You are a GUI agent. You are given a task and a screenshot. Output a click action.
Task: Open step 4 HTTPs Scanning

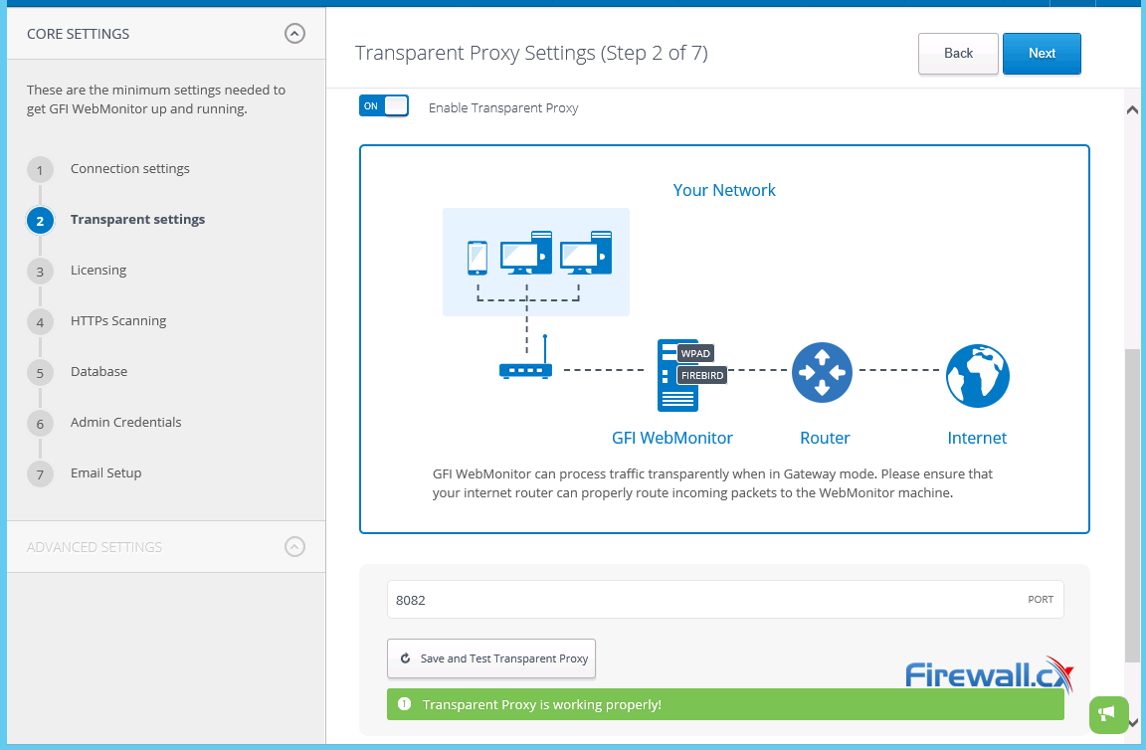(118, 321)
